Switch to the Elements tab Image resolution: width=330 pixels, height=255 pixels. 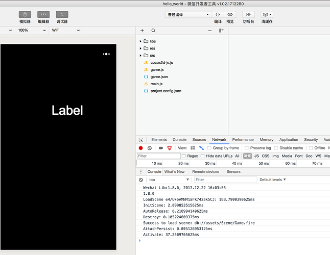(159, 140)
